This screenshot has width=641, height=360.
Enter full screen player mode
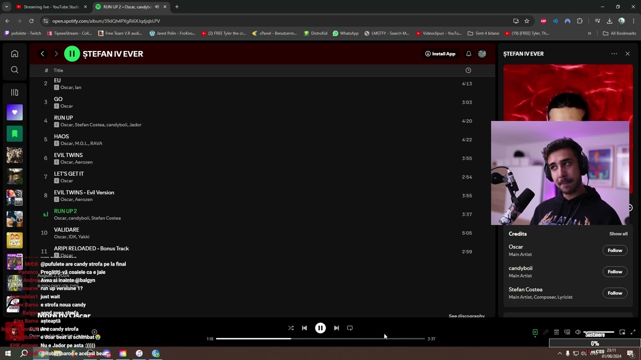[x=633, y=332]
